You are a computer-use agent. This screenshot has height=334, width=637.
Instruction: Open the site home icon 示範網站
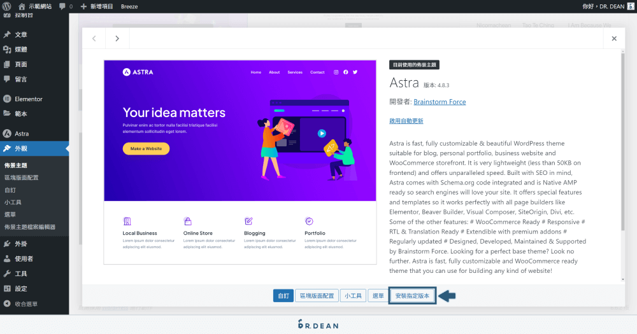(x=22, y=6)
